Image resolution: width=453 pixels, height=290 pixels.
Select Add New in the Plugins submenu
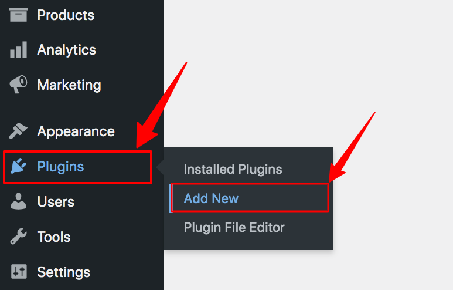(x=211, y=198)
